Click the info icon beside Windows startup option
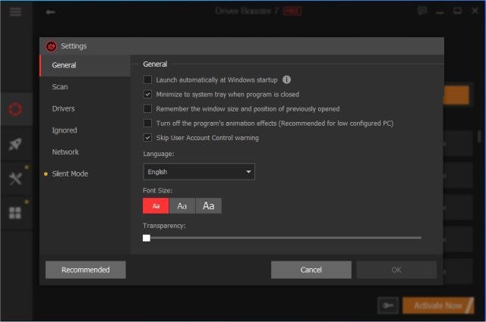 (287, 80)
